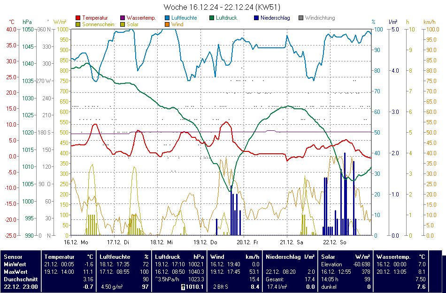Click the current temperature value -0.7

(88, 287)
